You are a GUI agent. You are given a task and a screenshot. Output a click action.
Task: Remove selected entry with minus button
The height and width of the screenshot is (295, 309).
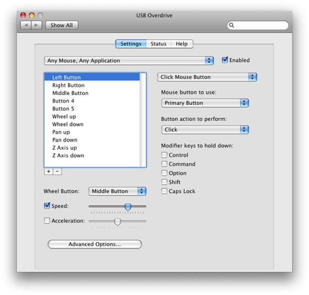pos(57,172)
